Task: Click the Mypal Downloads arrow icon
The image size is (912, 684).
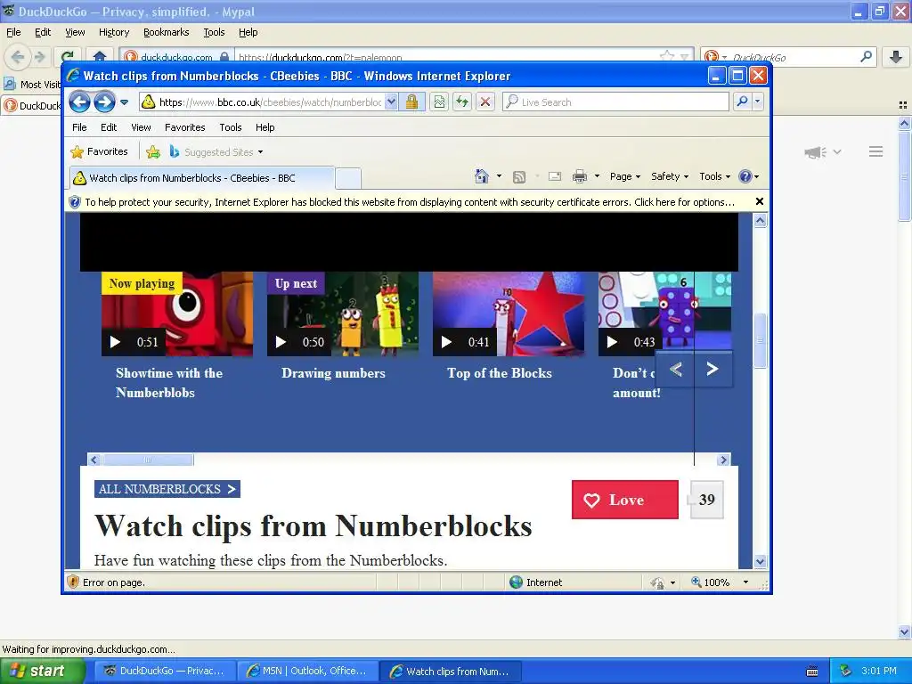Action: pos(896,56)
